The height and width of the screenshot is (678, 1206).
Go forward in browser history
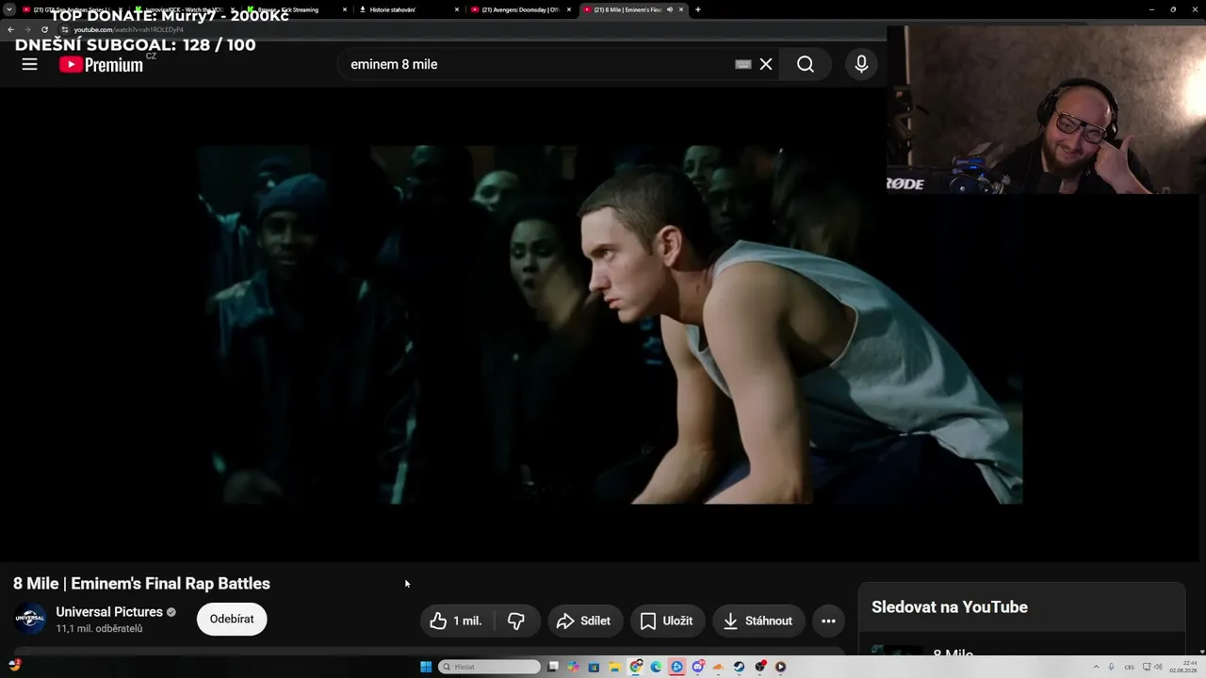coord(27,29)
